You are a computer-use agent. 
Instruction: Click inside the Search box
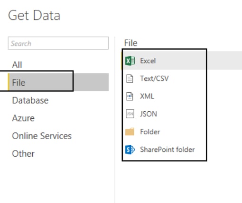58,43
